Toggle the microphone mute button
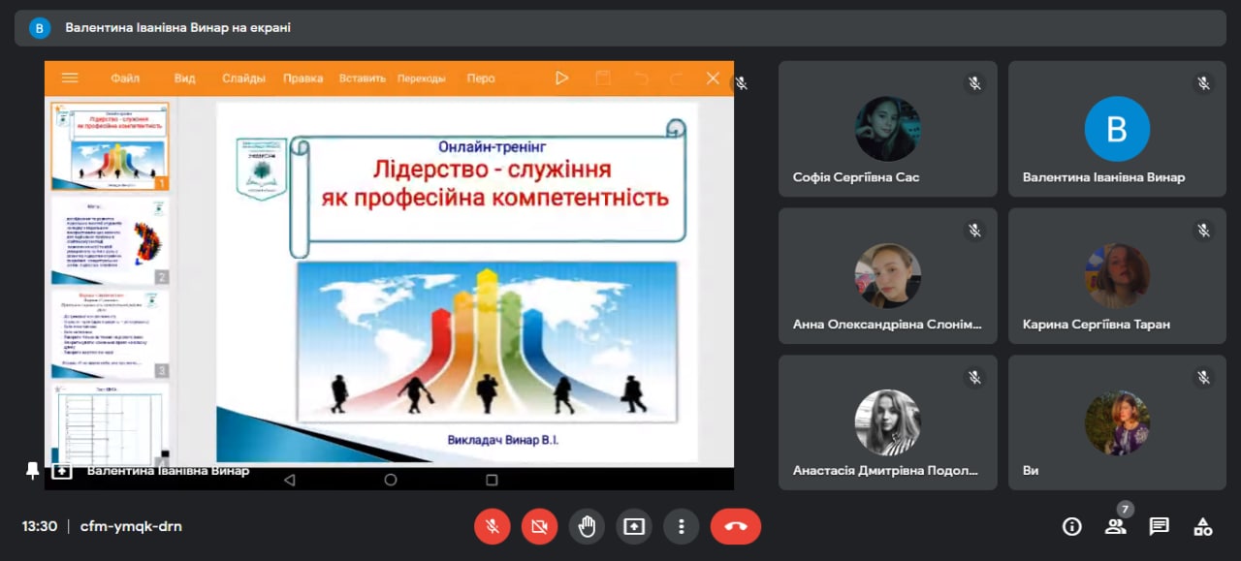The height and width of the screenshot is (561, 1241). [492, 526]
